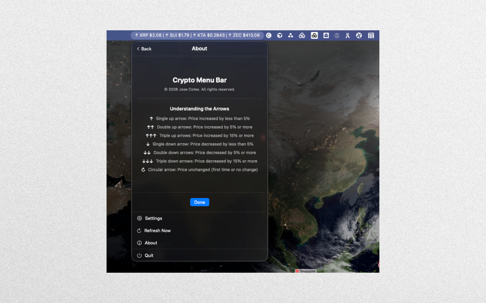Image resolution: width=486 pixels, height=303 pixels.
Task: Click the highlighted white-square cloud icon
Action: pos(314,36)
